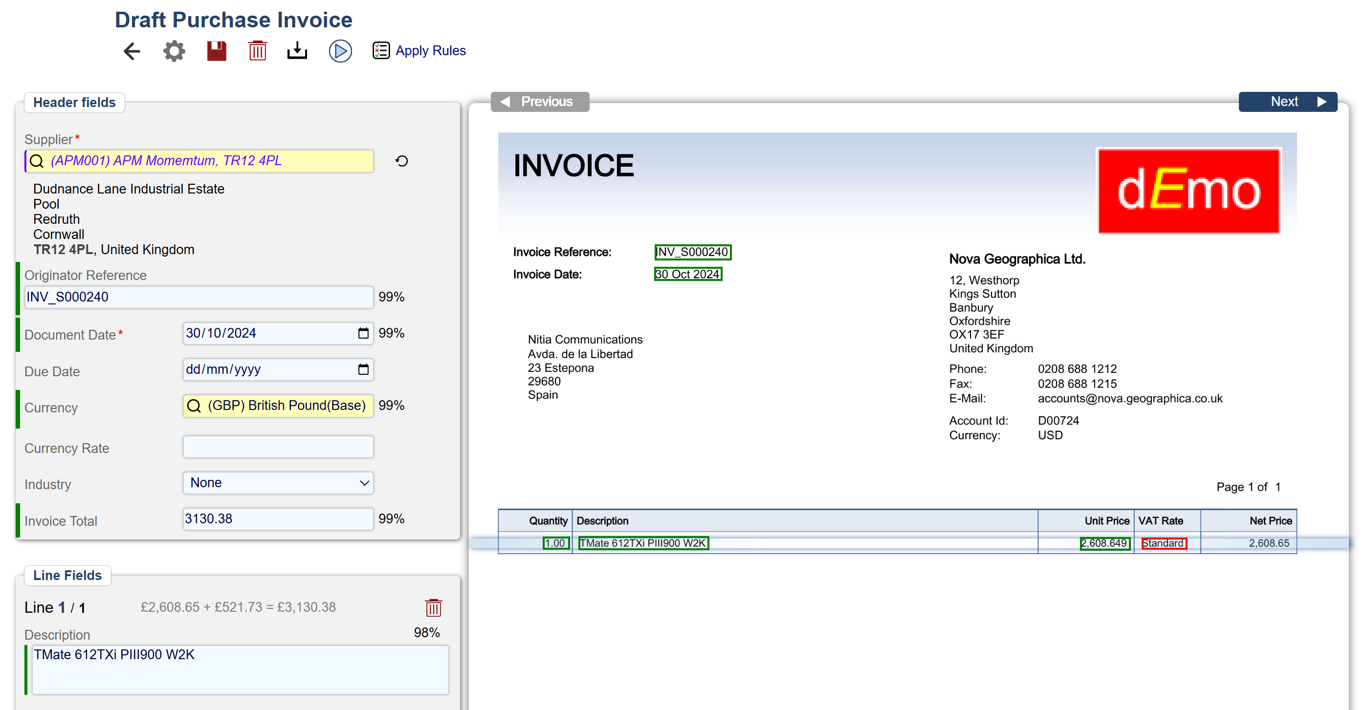This screenshot has width=1367, height=710.
Task: Delete Line 1 using its trash icon
Action: point(433,608)
